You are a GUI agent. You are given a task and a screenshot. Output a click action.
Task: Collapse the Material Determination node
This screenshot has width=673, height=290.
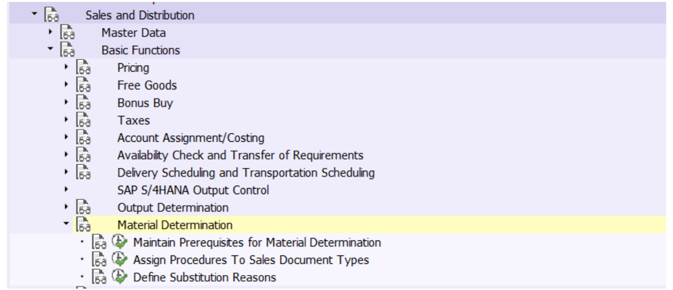[66, 225]
